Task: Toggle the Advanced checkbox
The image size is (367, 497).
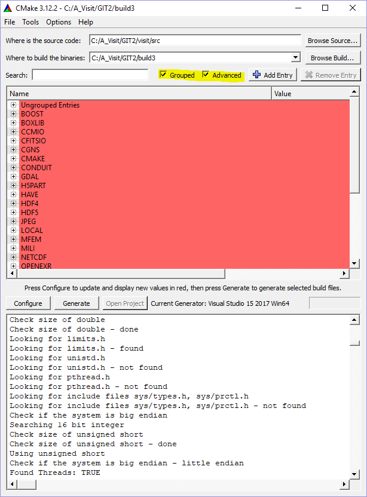Action: pos(206,75)
